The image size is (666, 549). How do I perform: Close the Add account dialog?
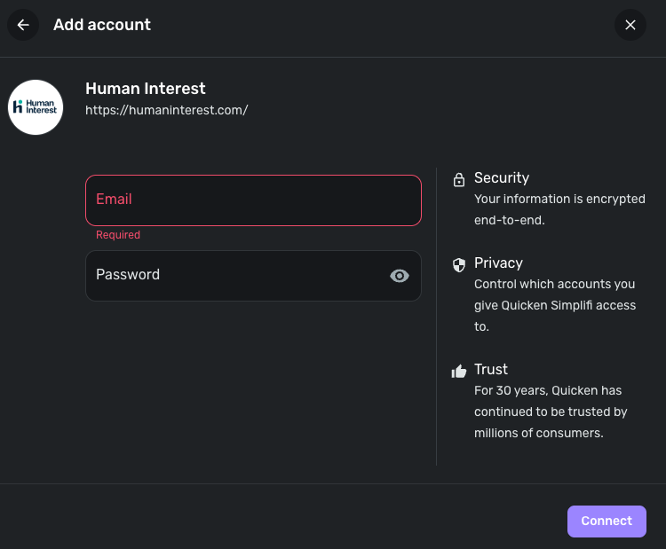tap(630, 25)
